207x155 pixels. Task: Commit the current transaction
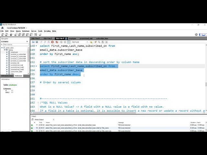[x=61, y=42]
